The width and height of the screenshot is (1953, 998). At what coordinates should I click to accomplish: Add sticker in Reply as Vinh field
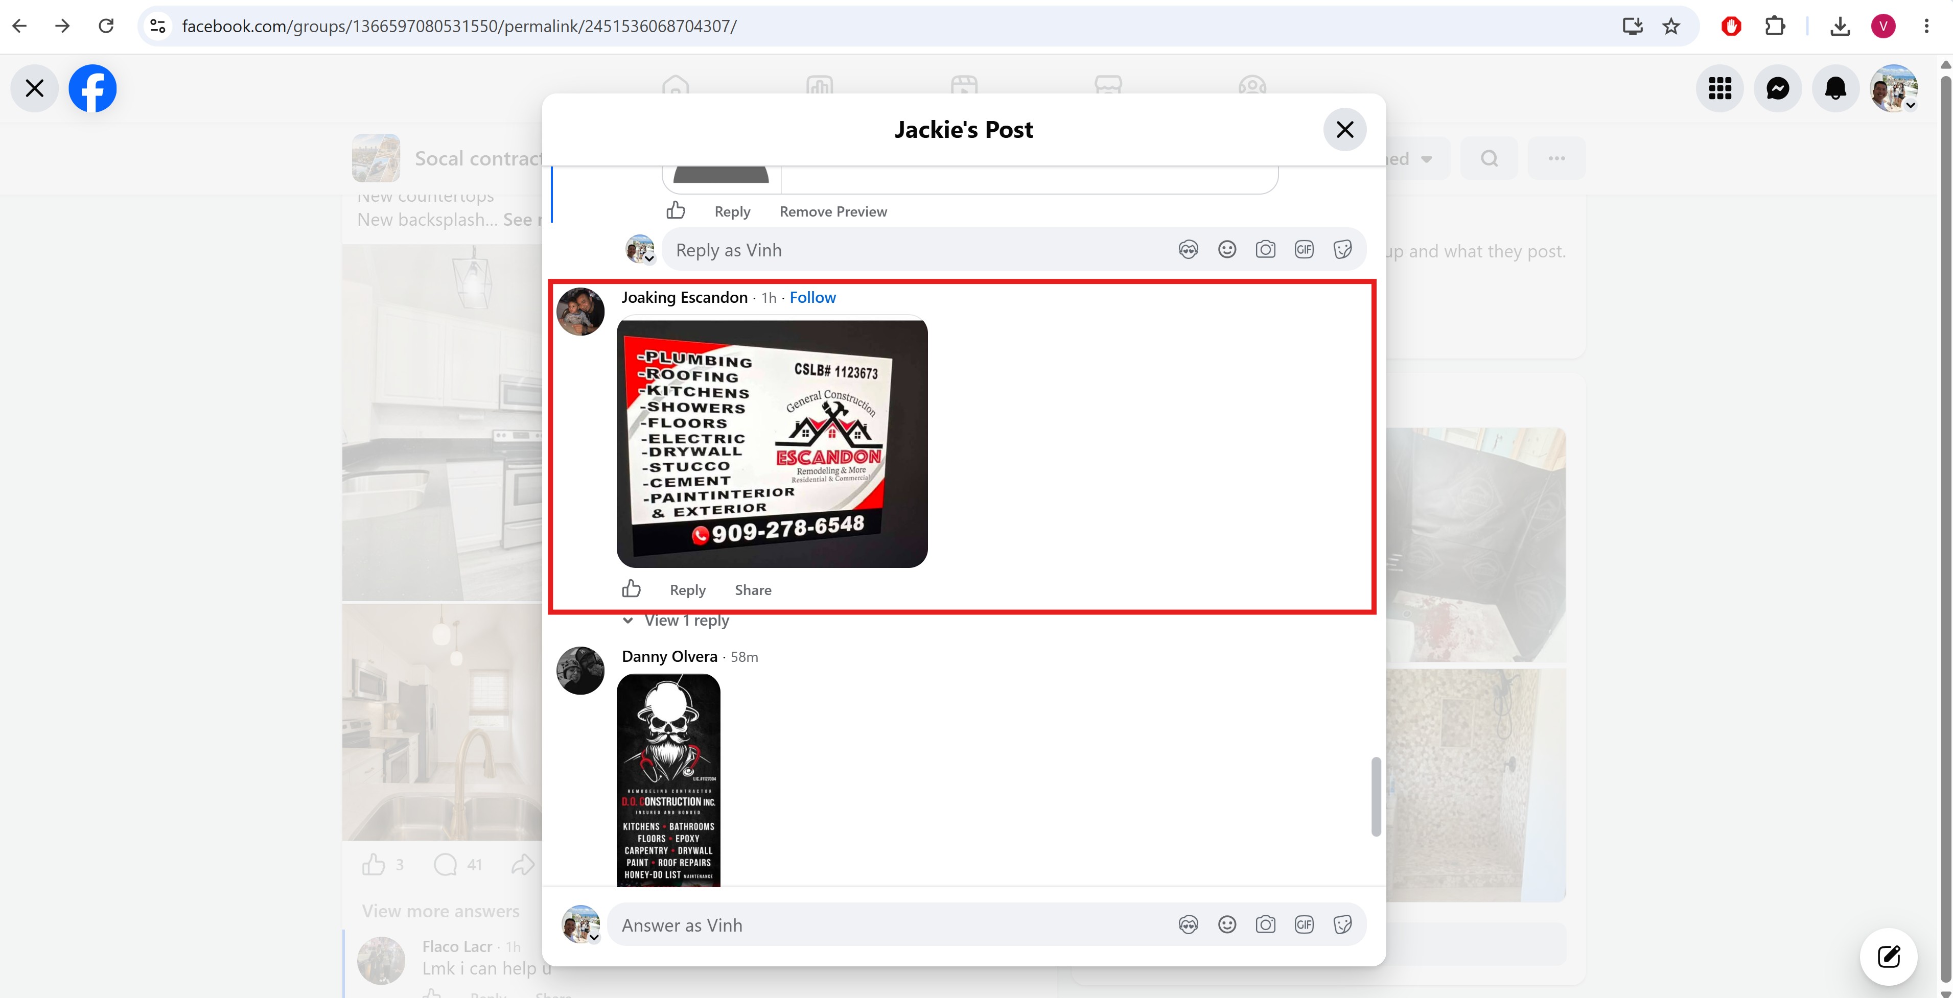click(x=1343, y=249)
